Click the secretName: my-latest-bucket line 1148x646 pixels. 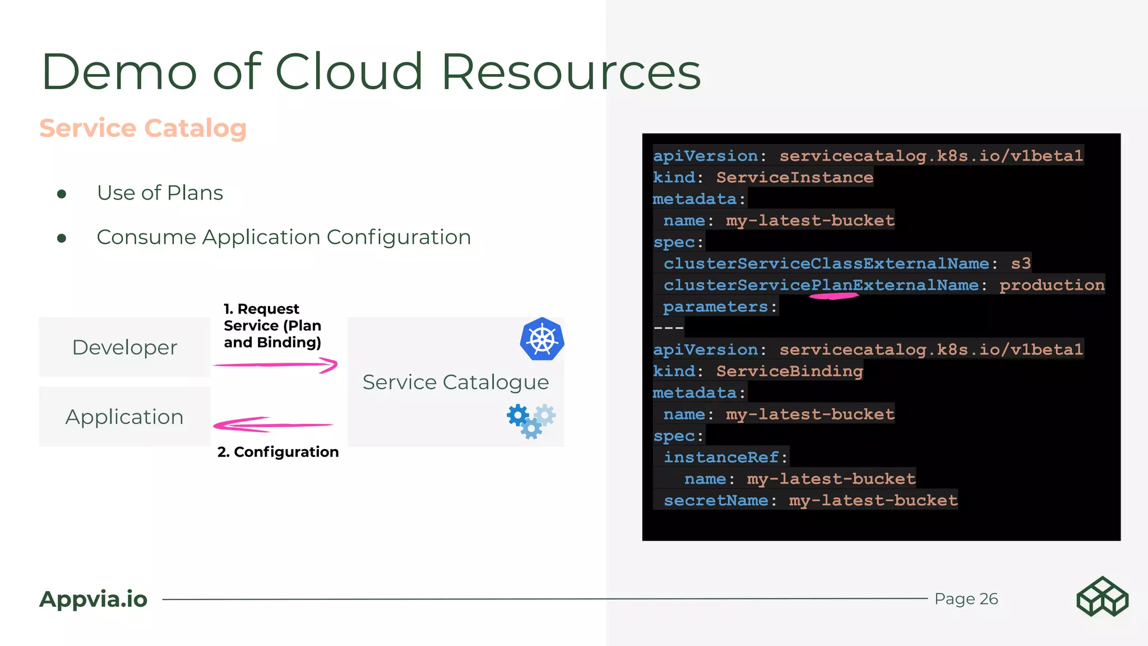[x=811, y=500]
